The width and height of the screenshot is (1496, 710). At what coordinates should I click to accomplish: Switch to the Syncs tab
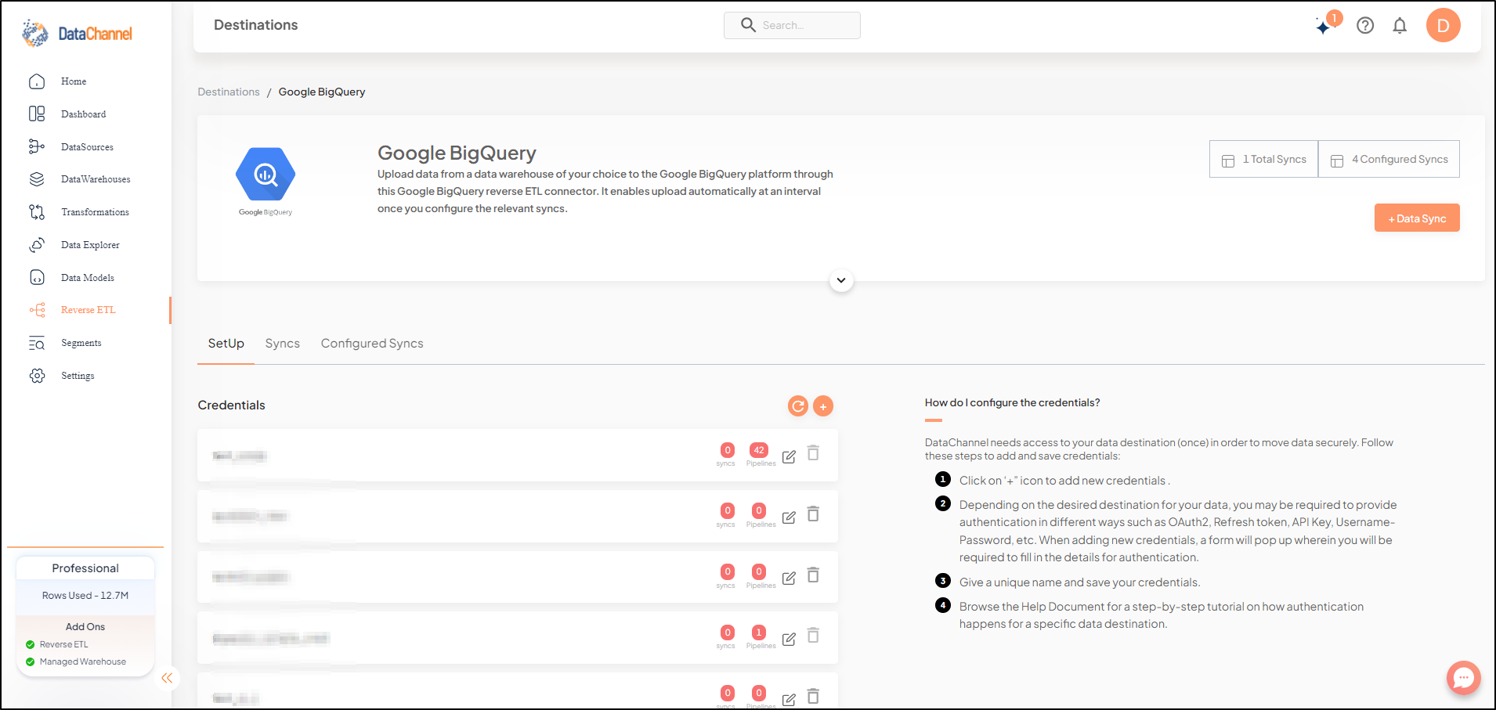(x=283, y=344)
